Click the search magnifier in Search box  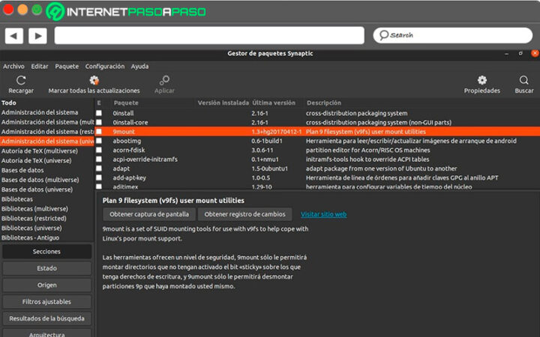click(x=384, y=35)
